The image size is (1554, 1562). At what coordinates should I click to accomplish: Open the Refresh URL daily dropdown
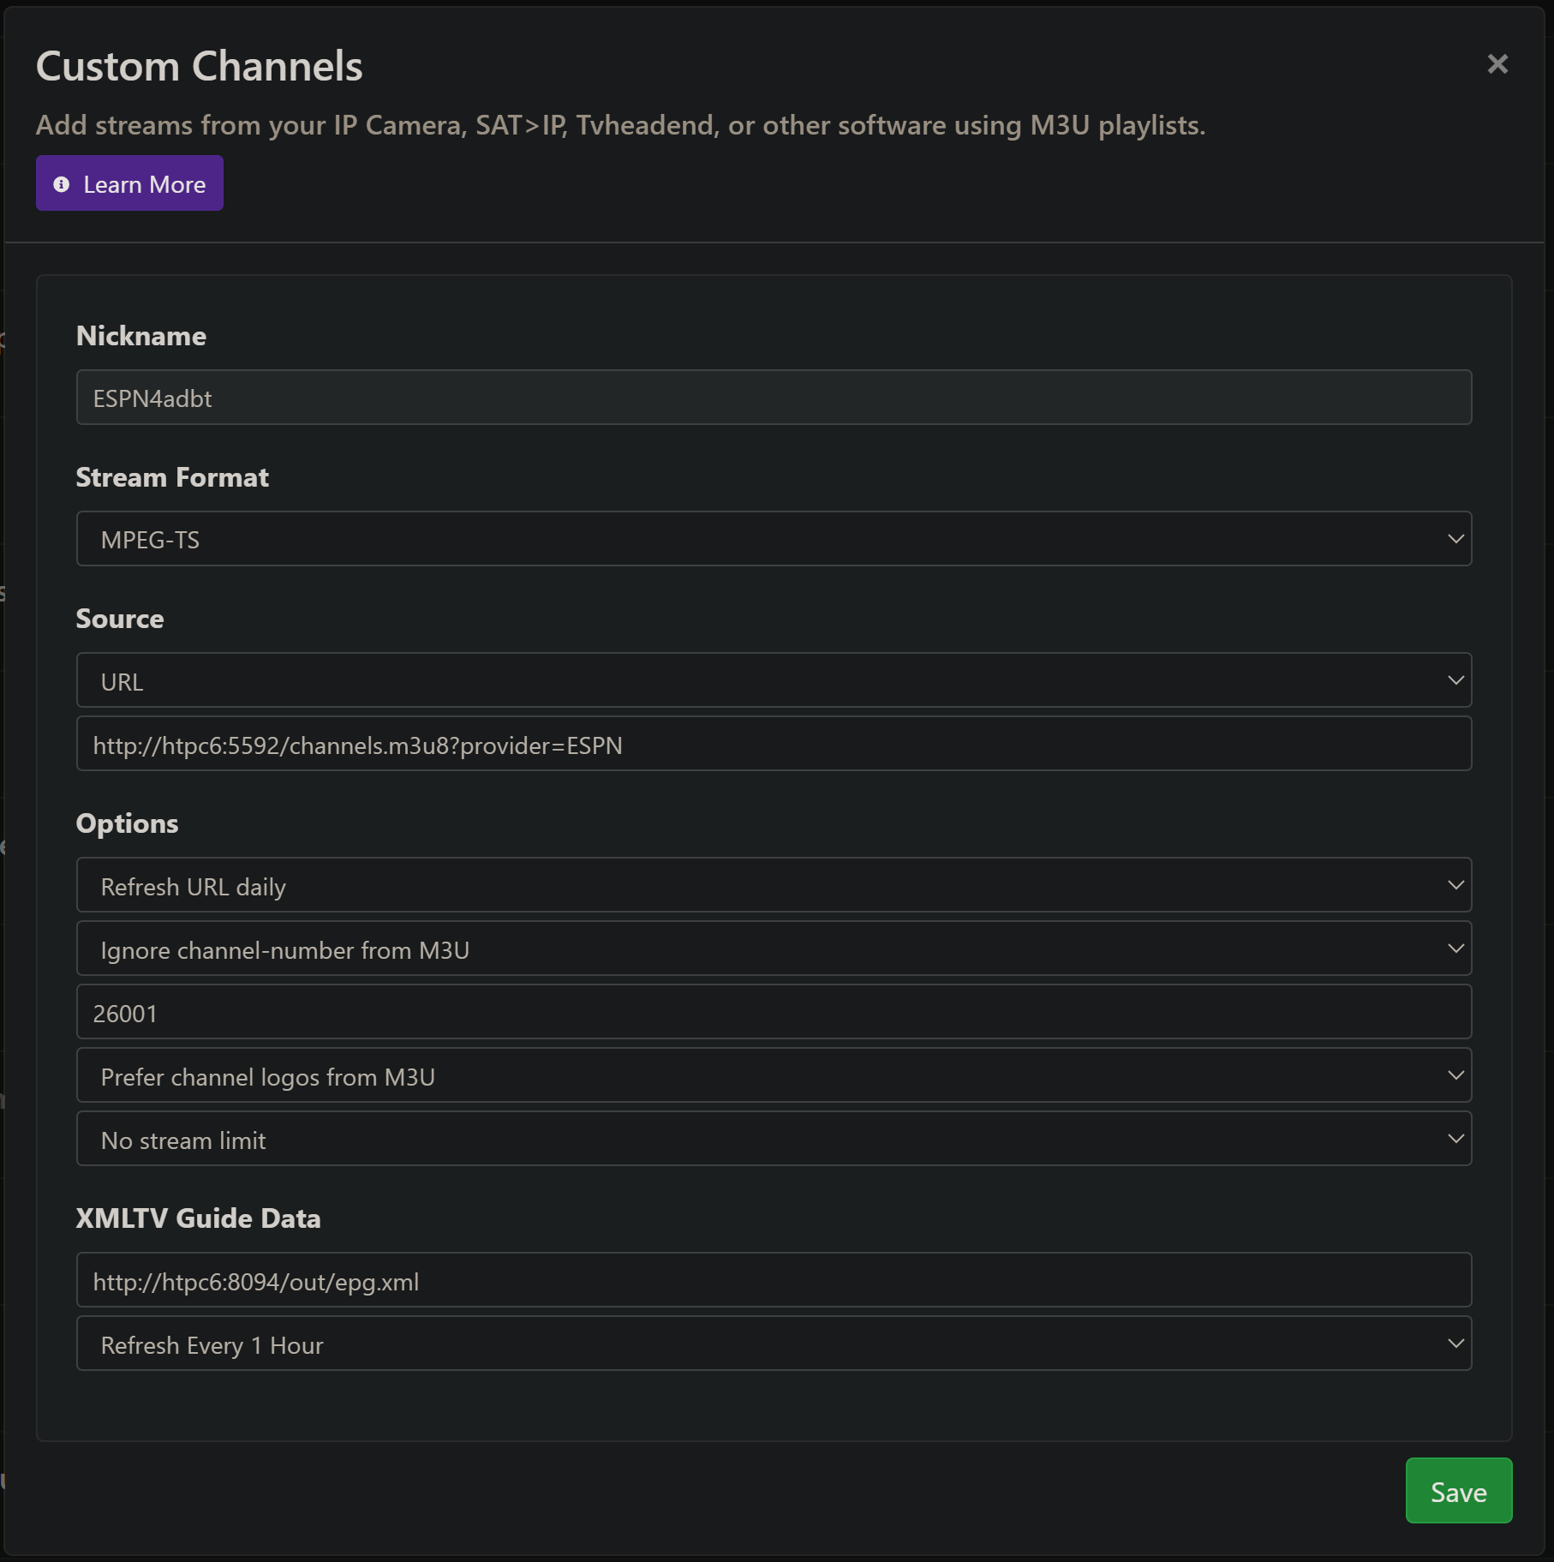point(773,885)
